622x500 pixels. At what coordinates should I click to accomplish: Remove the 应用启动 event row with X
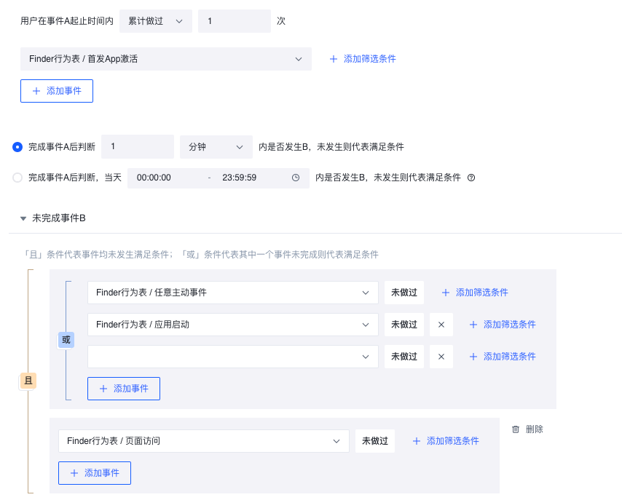[441, 325]
